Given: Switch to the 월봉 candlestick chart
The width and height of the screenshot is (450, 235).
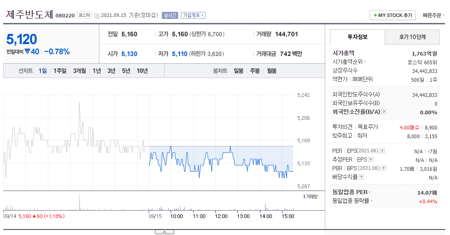Looking at the screenshot, I should coord(271,71).
